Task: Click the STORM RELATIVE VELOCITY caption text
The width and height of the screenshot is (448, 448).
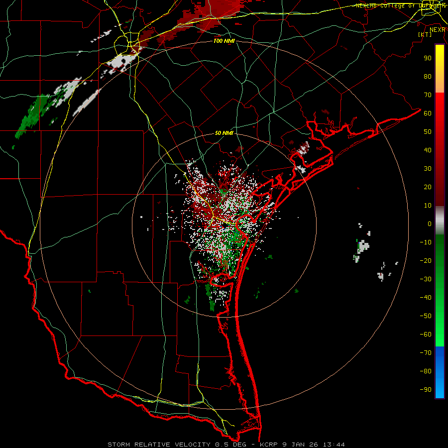Action: [x=159, y=445]
